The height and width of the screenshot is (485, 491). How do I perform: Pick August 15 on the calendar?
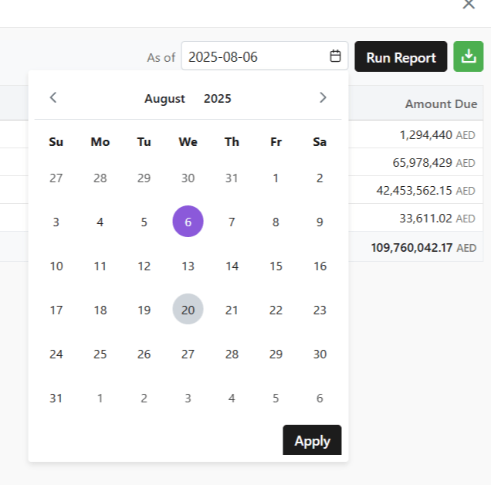276,266
